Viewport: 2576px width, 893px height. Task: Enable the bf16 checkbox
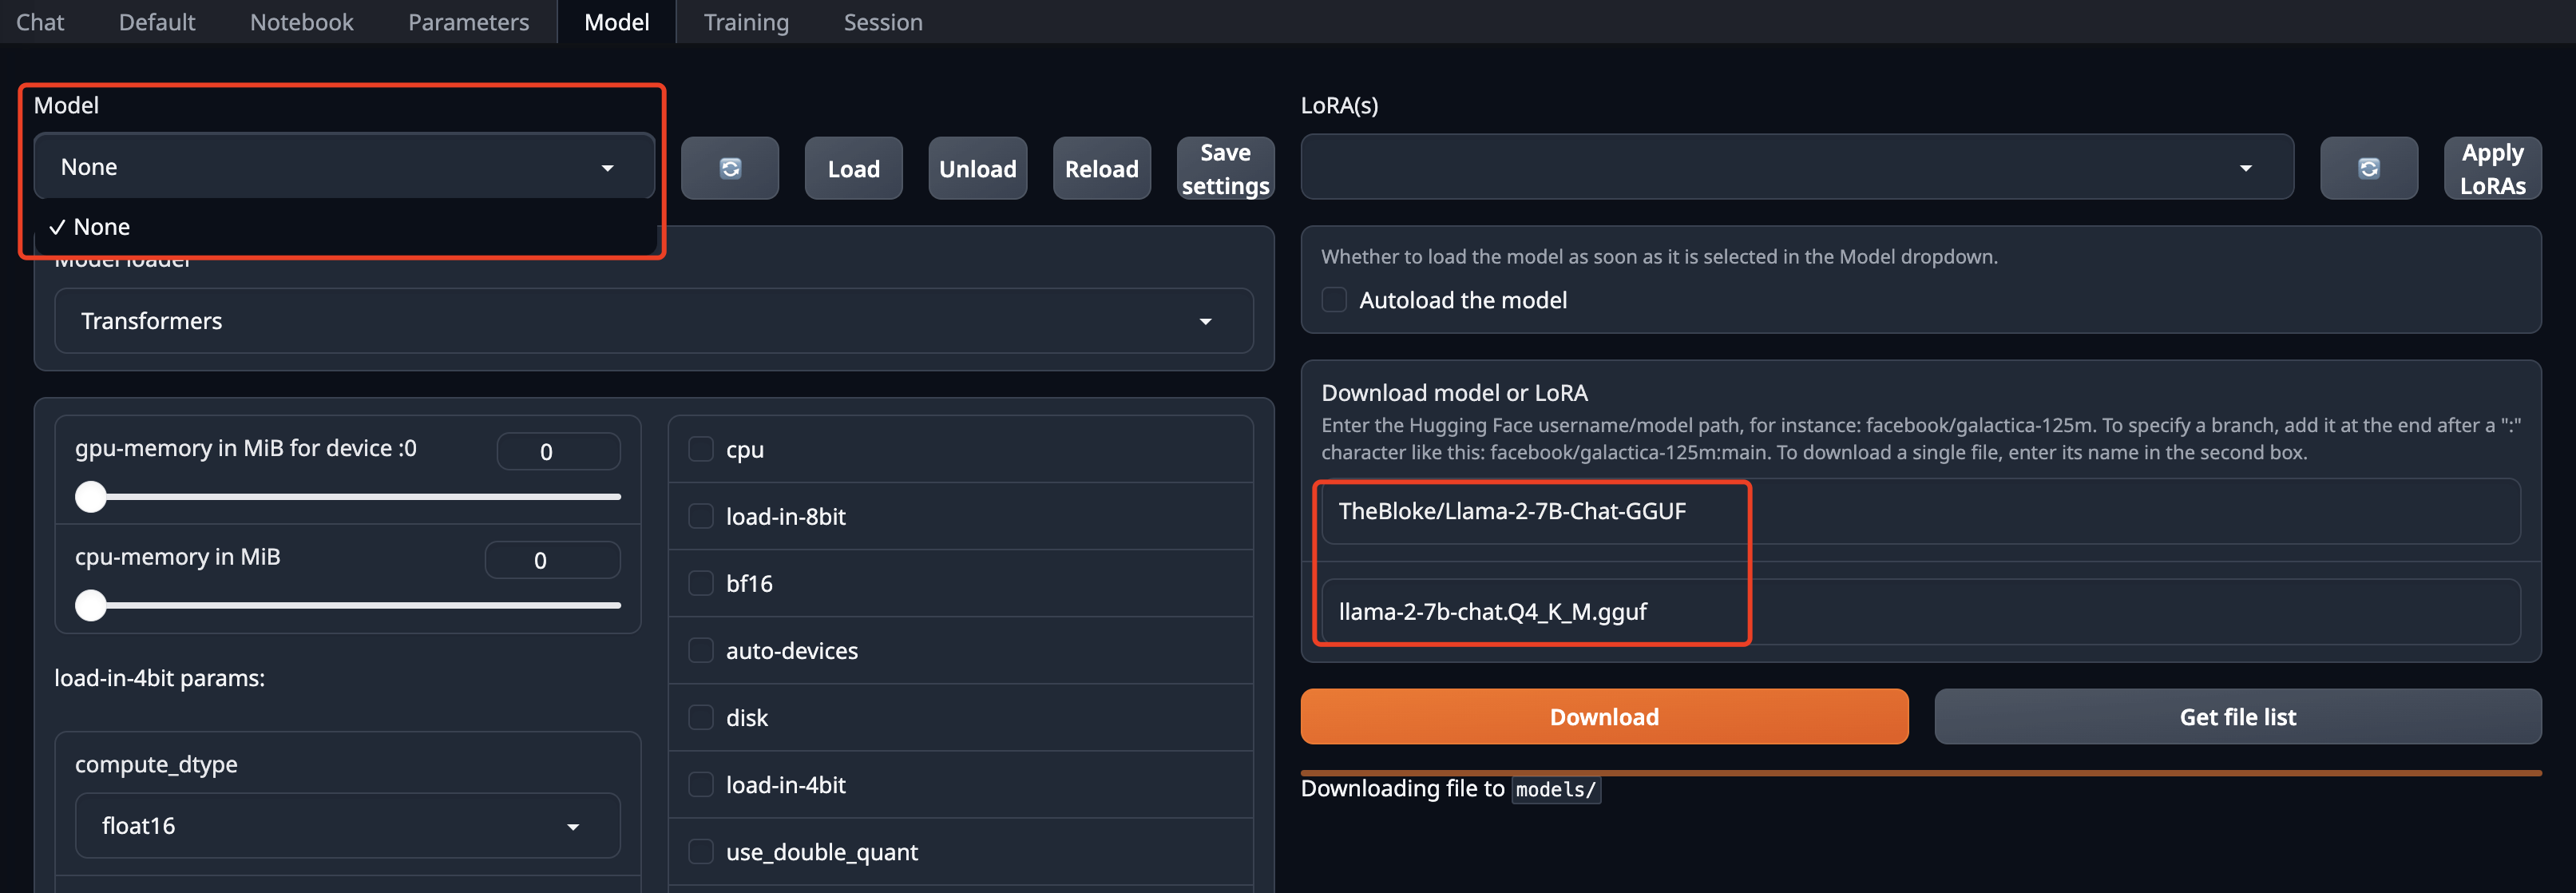[x=701, y=583]
